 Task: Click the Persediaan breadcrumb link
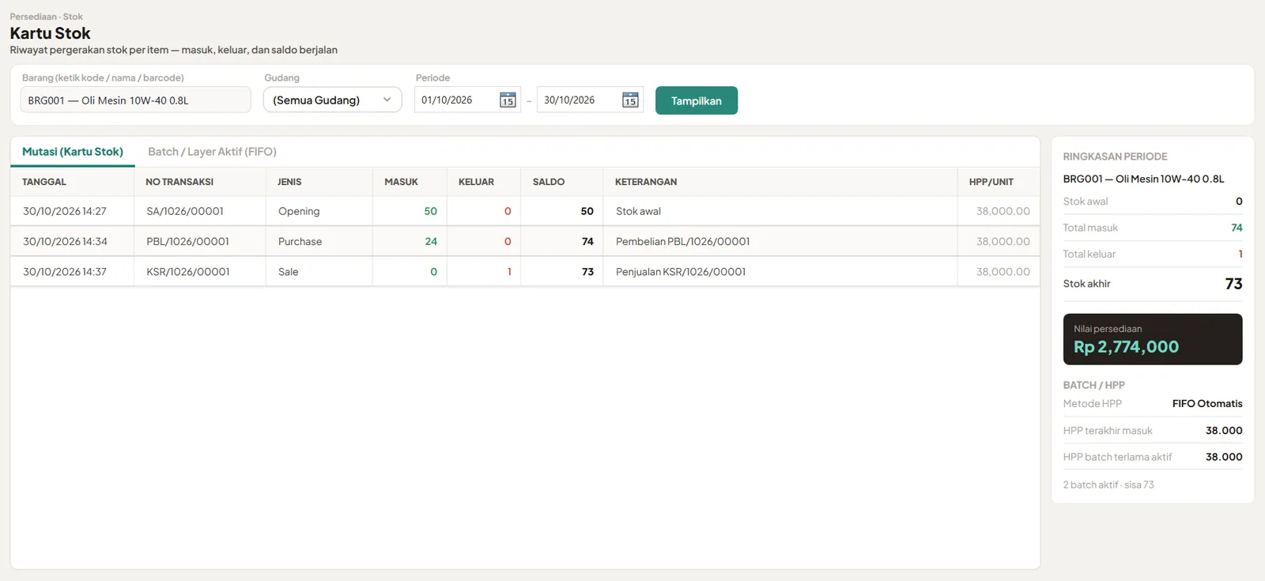point(33,17)
